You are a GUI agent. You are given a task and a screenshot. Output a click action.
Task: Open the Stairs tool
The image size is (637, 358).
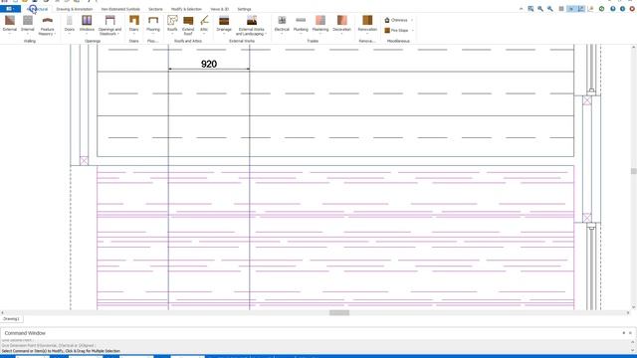coord(133,24)
